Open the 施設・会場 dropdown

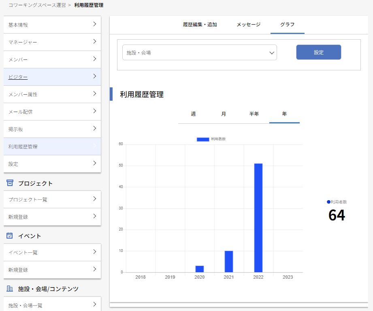200,52
